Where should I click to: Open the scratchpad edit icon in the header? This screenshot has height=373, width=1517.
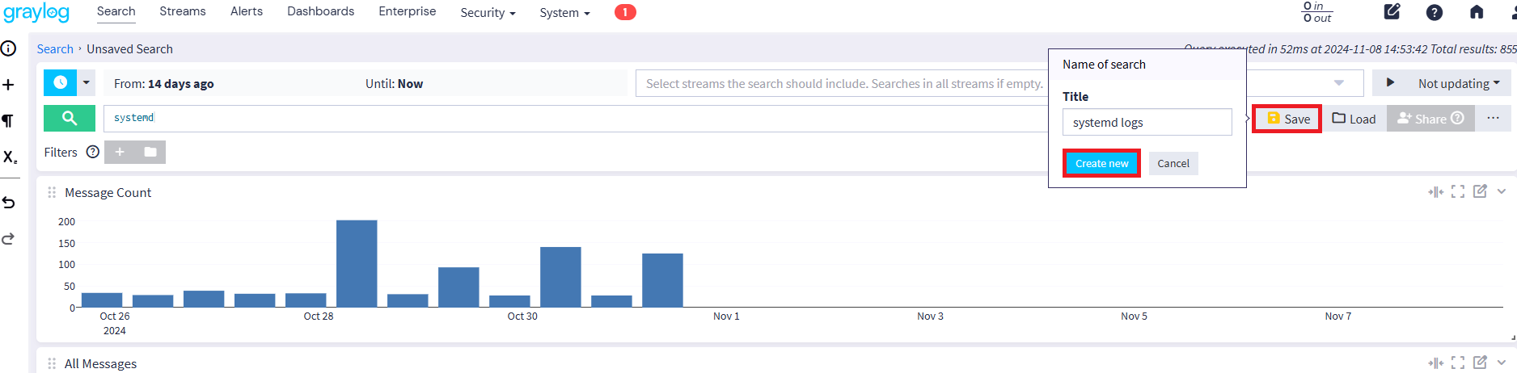[1392, 12]
